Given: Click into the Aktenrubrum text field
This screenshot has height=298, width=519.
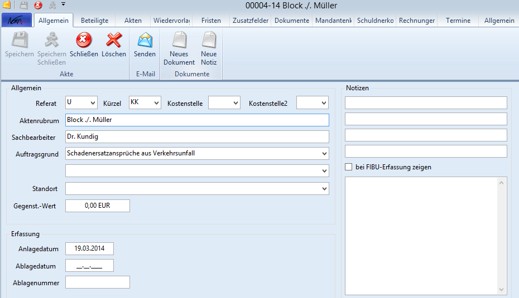Looking at the screenshot, I should (197, 120).
